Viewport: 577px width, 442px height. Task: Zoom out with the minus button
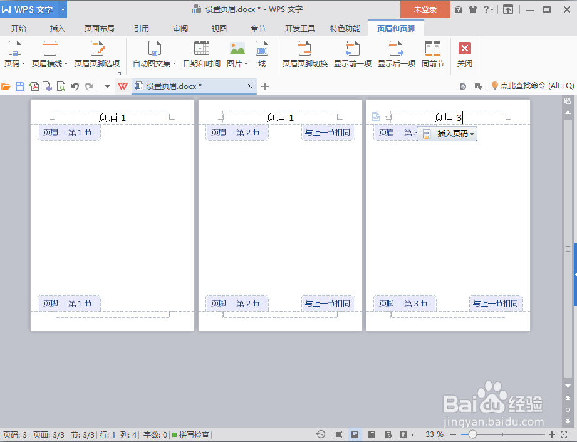tap(452, 434)
